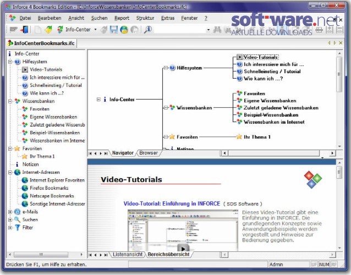Image resolution: width=351 pixels, height=275 pixels.
Task: Select Zuletzt geladene Wissensbanken in Navigator
Action: point(281,108)
